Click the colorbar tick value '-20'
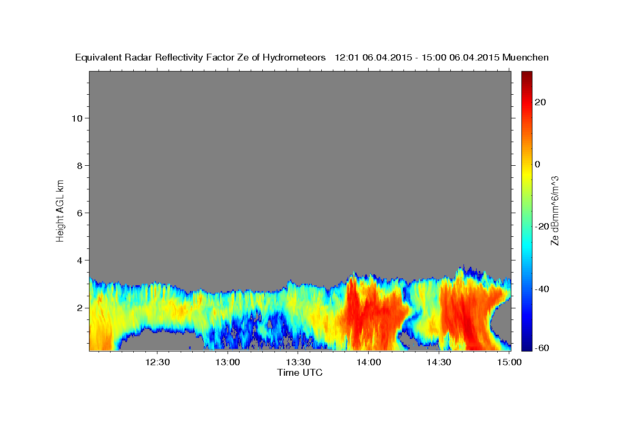 [542, 226]
